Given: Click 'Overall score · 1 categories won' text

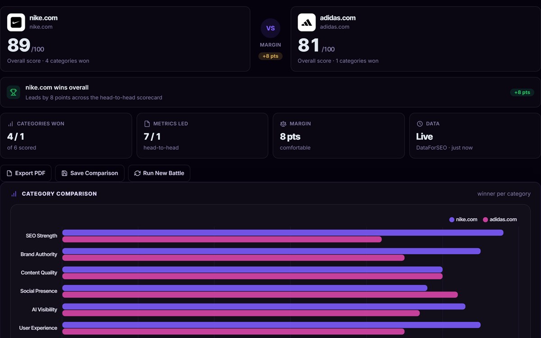Looking at the screenshot, I should click(338, 61).
